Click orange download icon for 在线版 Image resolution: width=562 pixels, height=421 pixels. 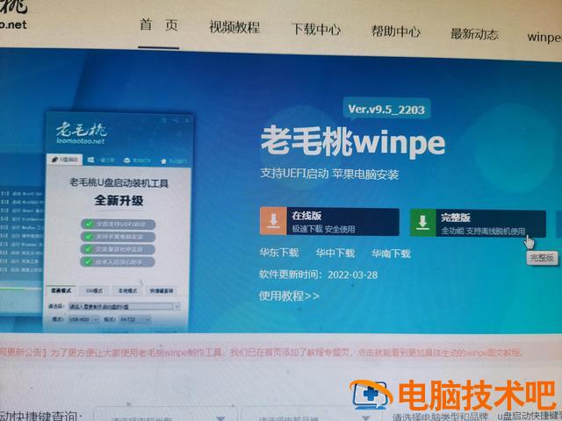(273, 221)
